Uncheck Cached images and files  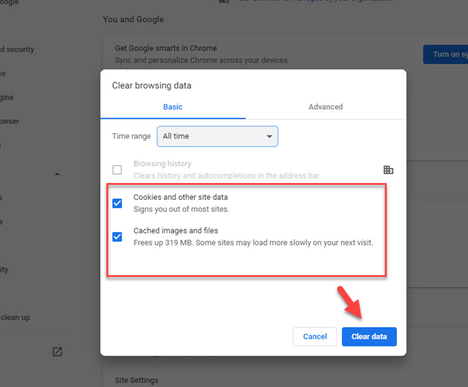coord(117,237)
